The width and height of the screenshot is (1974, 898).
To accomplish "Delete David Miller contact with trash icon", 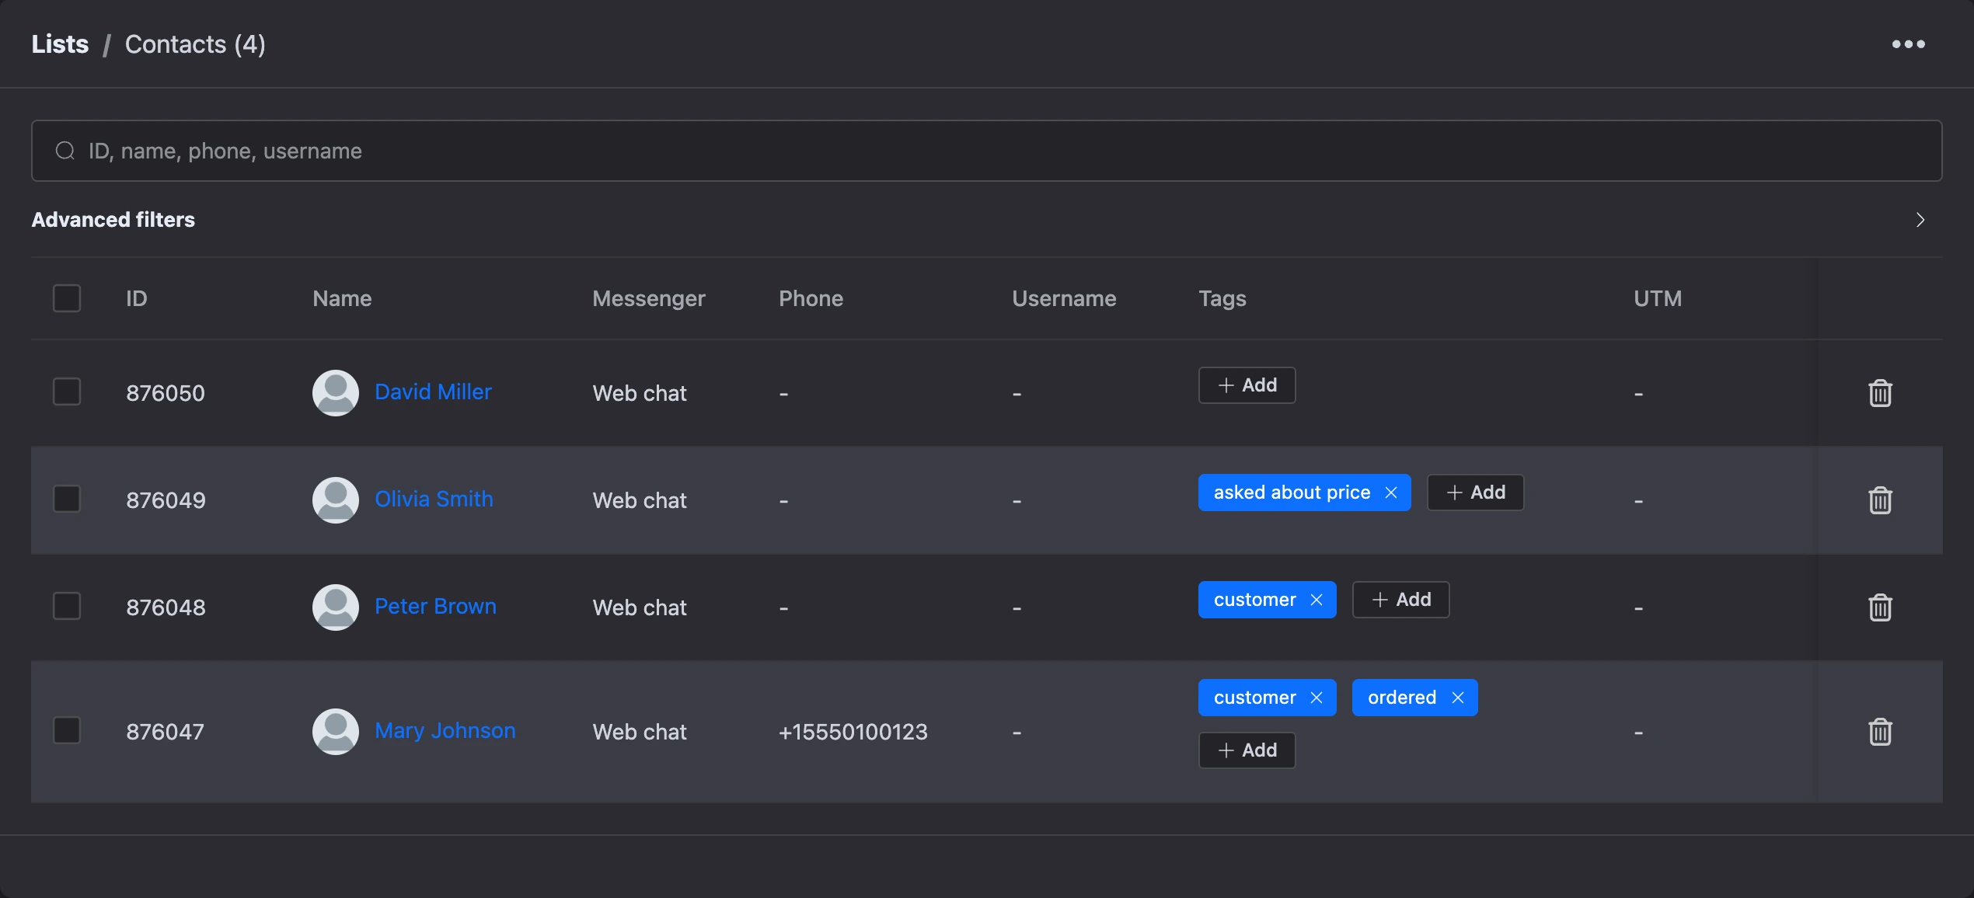I will coord(1880,393).
